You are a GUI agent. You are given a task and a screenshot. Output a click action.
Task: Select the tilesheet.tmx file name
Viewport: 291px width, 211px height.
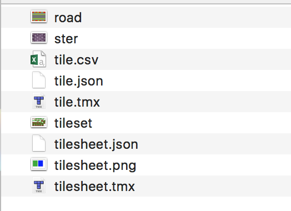click(94, 187)
